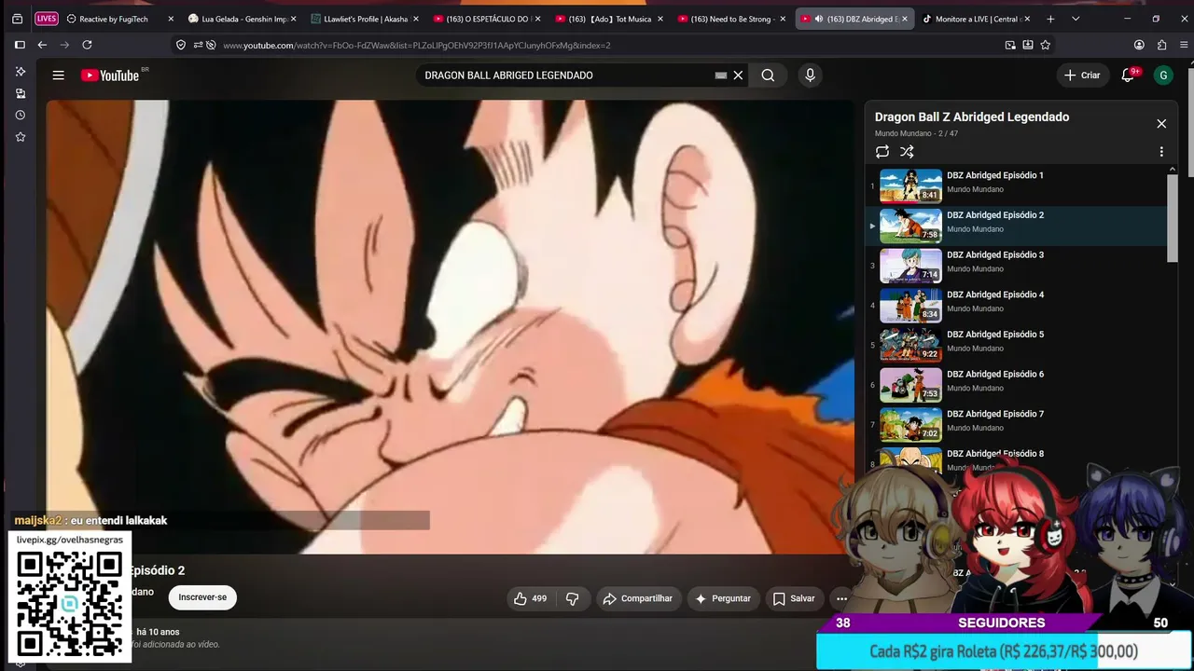The width and height of the screenshot is (1194, 671).
Task: Open the on-screen keyboard in search box
Action: [720, 75]
